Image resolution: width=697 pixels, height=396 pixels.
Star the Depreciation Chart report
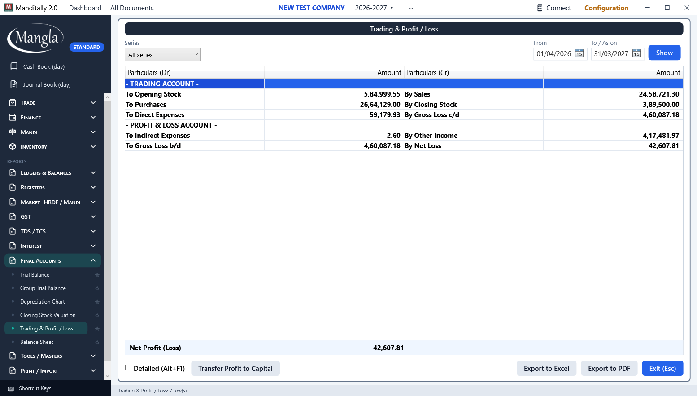pos(97,302)
